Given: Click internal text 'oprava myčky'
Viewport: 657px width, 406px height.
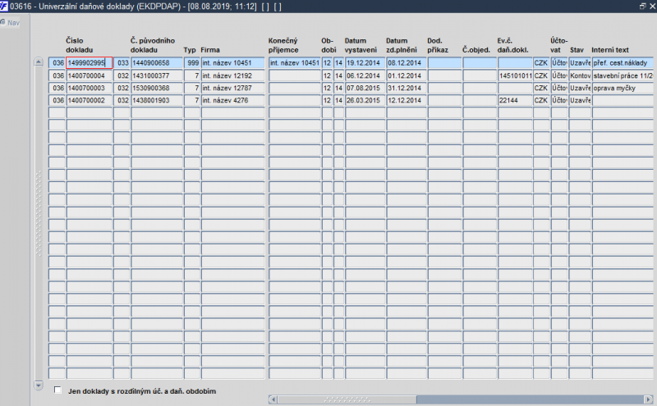Looking at the screenshot, I should [624, 88].
